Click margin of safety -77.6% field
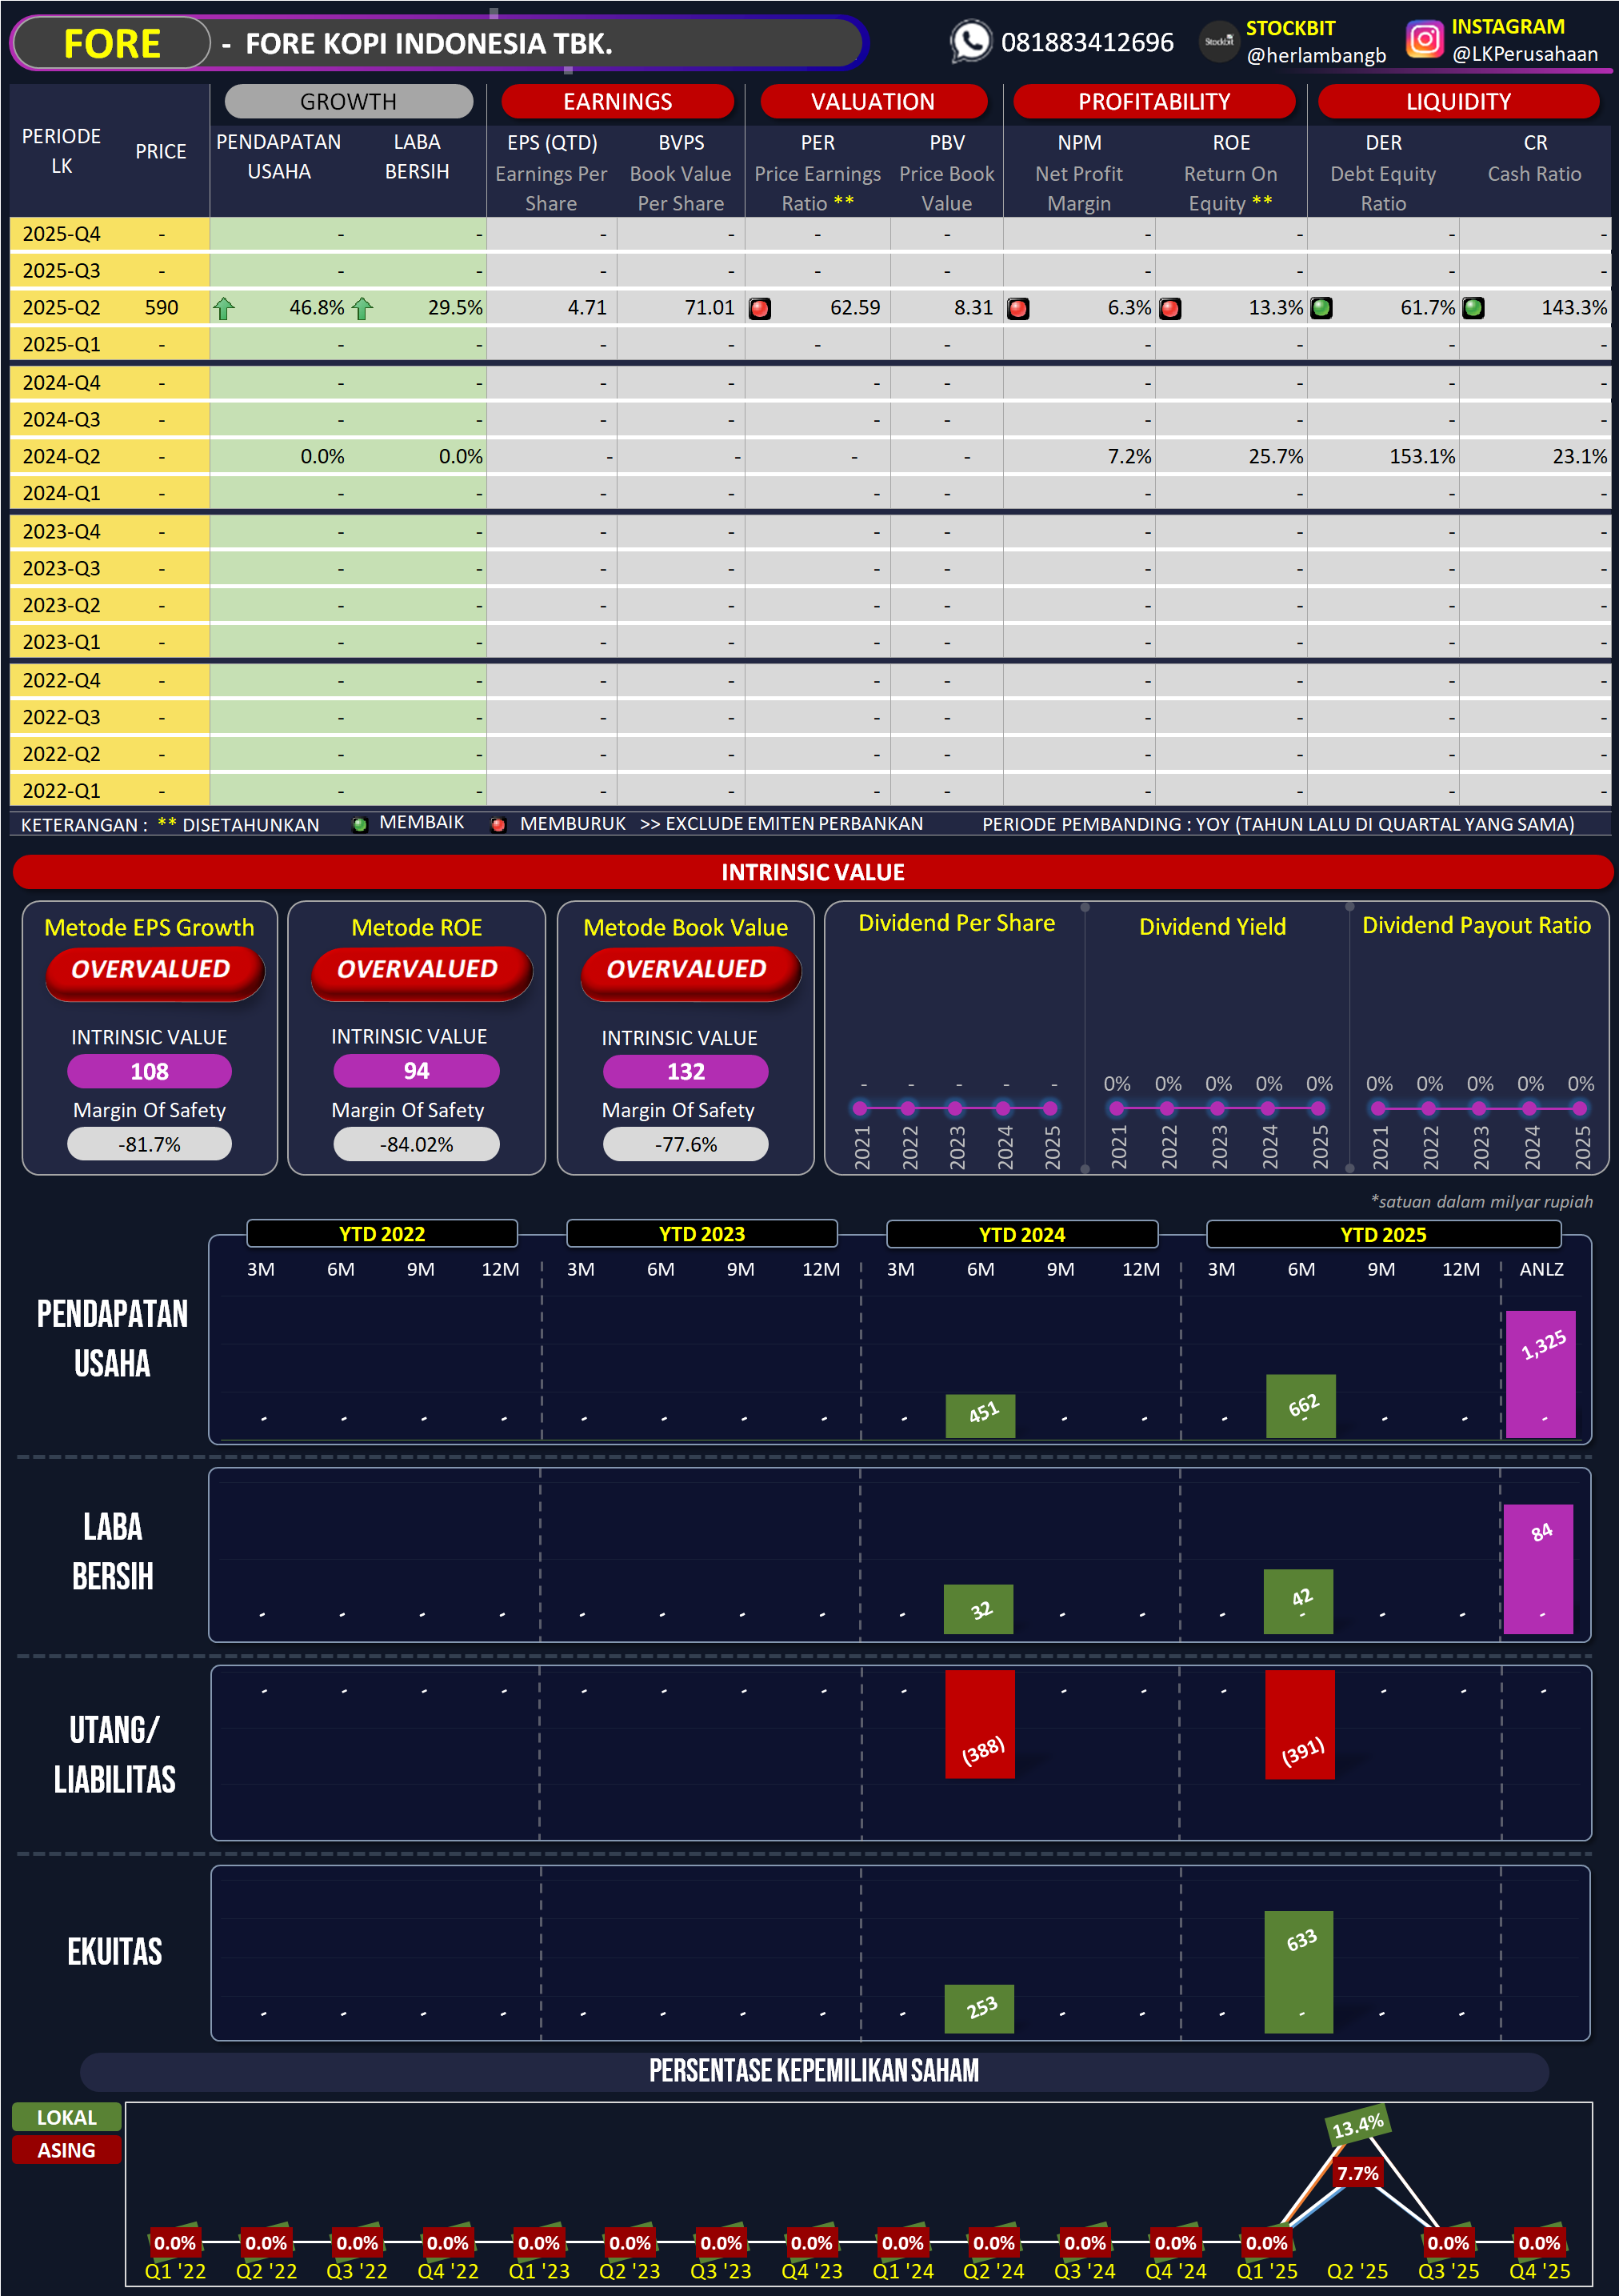The image size is (1619, 2296). 686,1144
